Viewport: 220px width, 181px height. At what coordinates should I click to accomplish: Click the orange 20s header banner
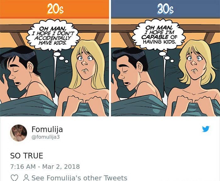(54, 9)
